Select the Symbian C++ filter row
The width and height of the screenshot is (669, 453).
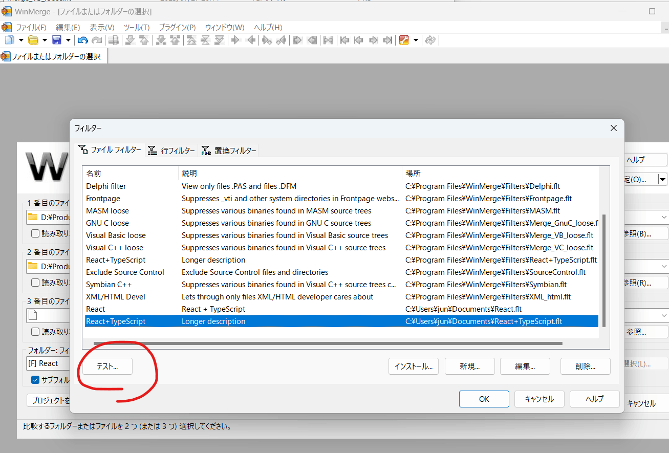click(340, 285)
